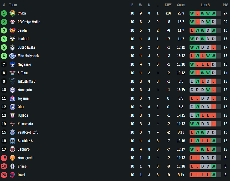Click the Nagasaki team logo
Viewport: 230px width, 181px height.
(12, 64)
